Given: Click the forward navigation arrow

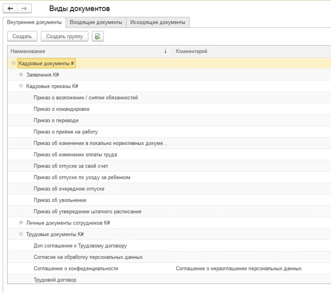Looking at the screenshot, I should [24, 9].
